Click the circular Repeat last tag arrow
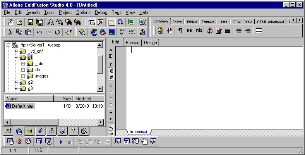The image size is (305, 155). (x=57, y=32)
